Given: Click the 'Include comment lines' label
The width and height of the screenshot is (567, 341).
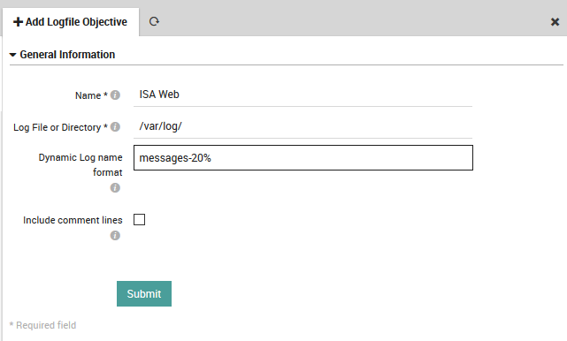Looking at the screenshot, I should coord(73,220).
